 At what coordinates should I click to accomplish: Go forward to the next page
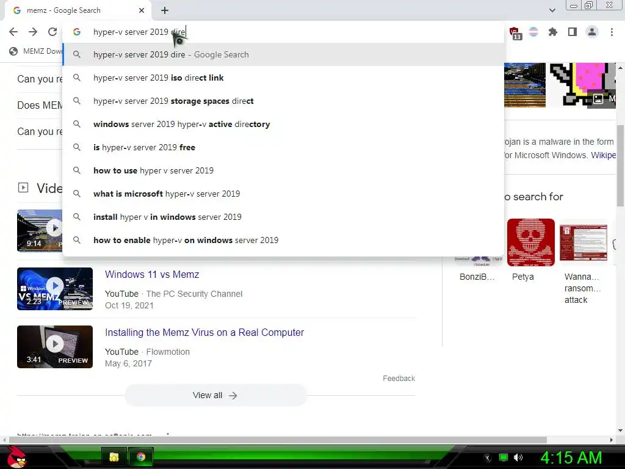(x=33, y=32)
